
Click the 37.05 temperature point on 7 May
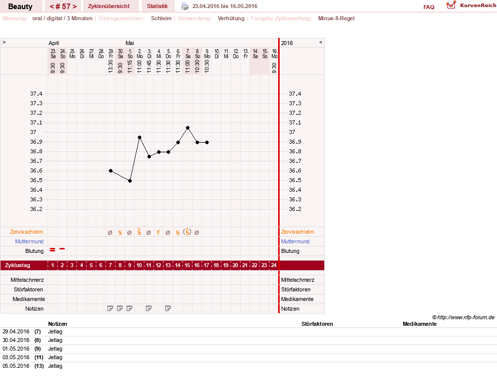tap(187, 128)
